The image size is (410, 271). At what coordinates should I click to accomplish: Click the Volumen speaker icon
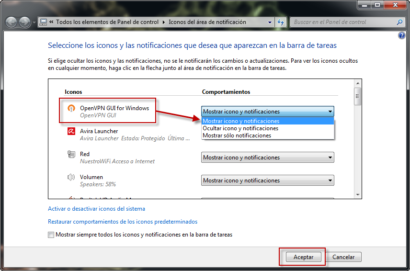[71, 177]
